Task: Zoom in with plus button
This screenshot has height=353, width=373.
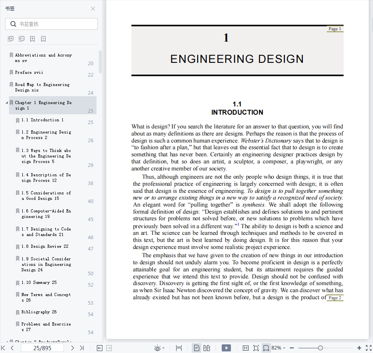Action: [x=359, y=348]
